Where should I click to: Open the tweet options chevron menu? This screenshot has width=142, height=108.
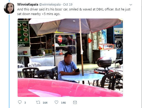pyautogui.click(x=131, y=5)
